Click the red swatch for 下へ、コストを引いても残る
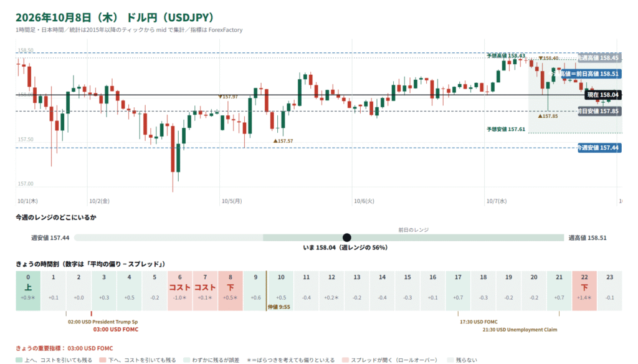 click(x=103, y=360)
